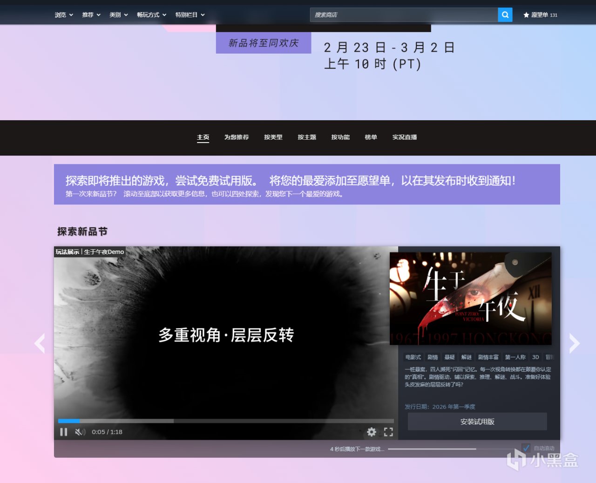
Task: Expand the 畅玩方式 dropdown menu
Action: (152, 15)
